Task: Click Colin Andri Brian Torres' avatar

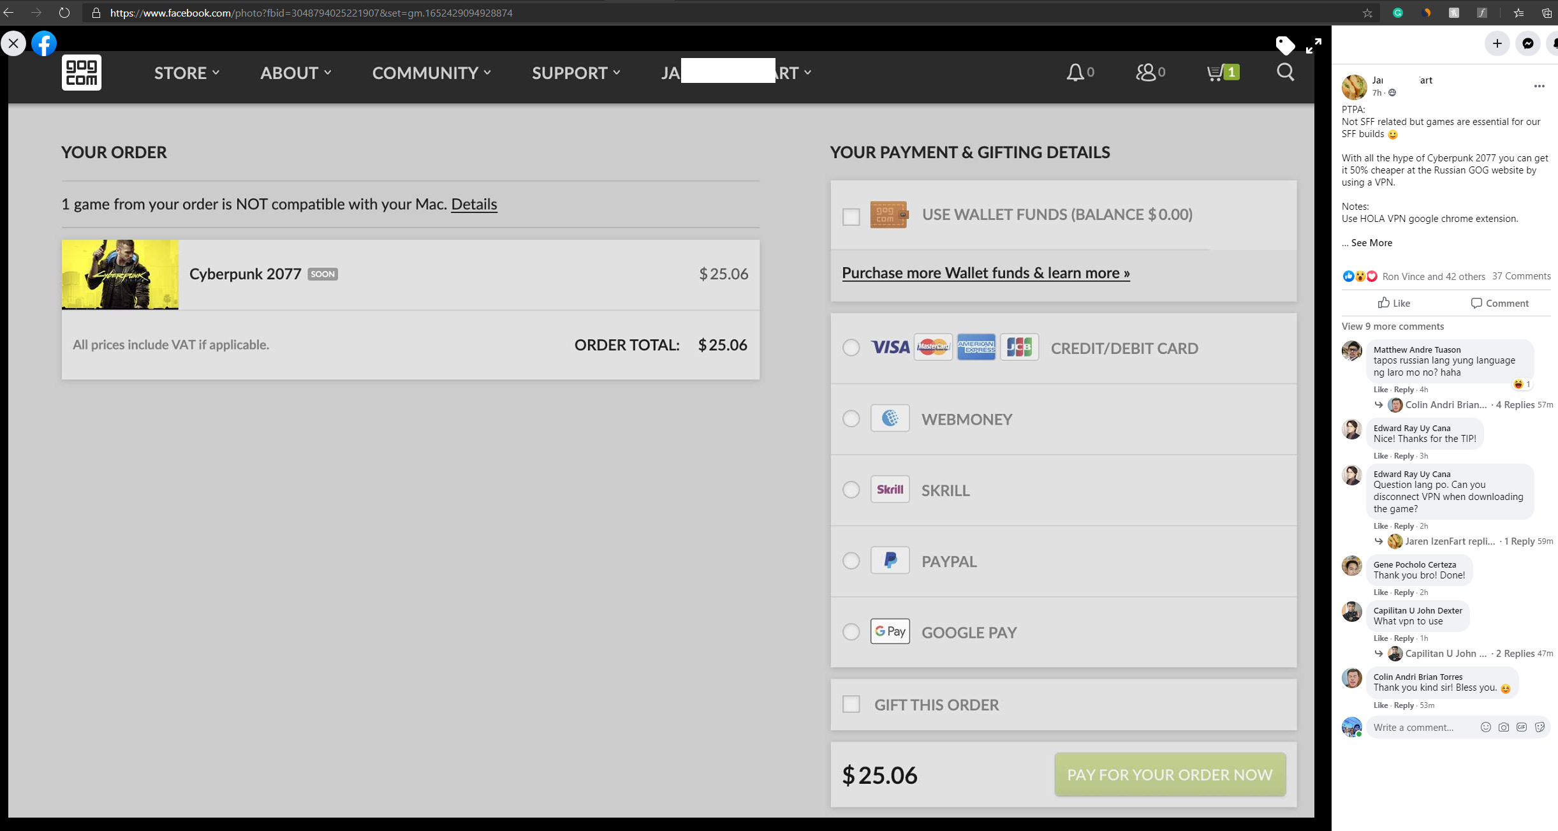Action: [1352, 678]
